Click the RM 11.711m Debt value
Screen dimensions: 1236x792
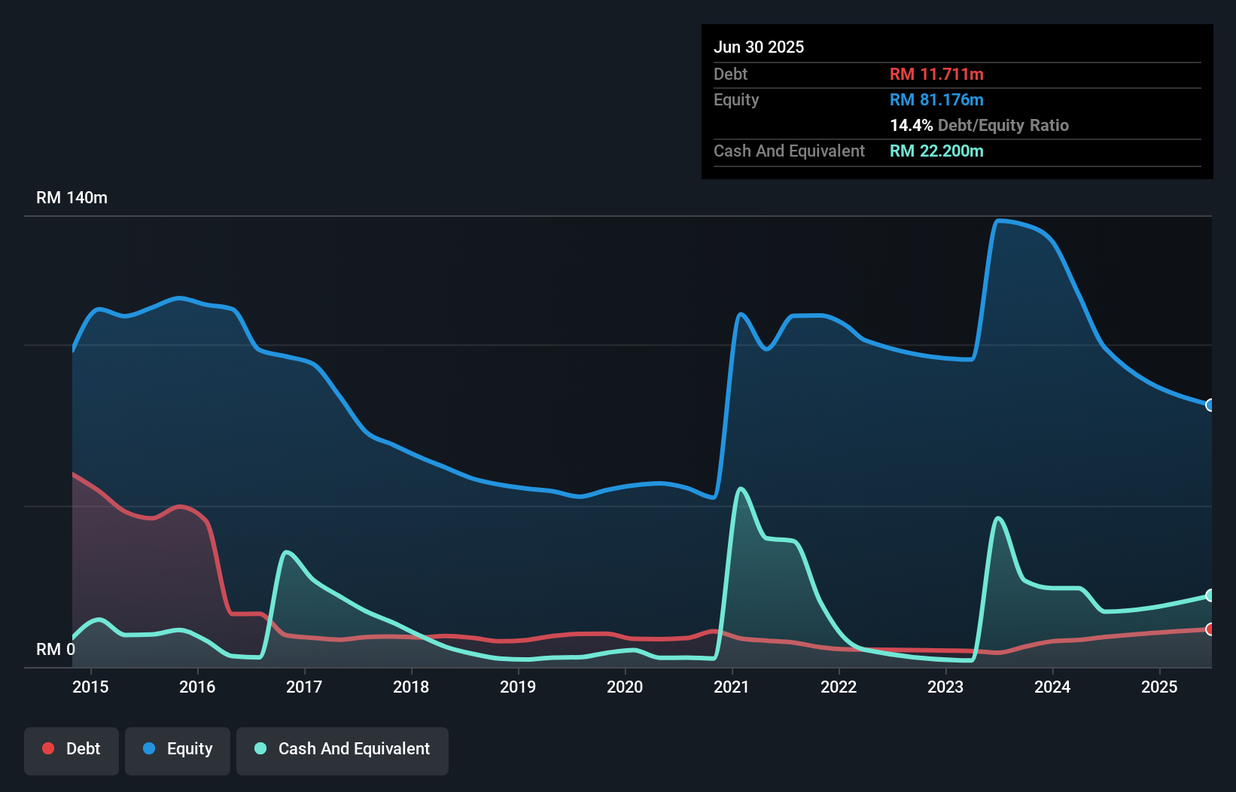[936, 74]
